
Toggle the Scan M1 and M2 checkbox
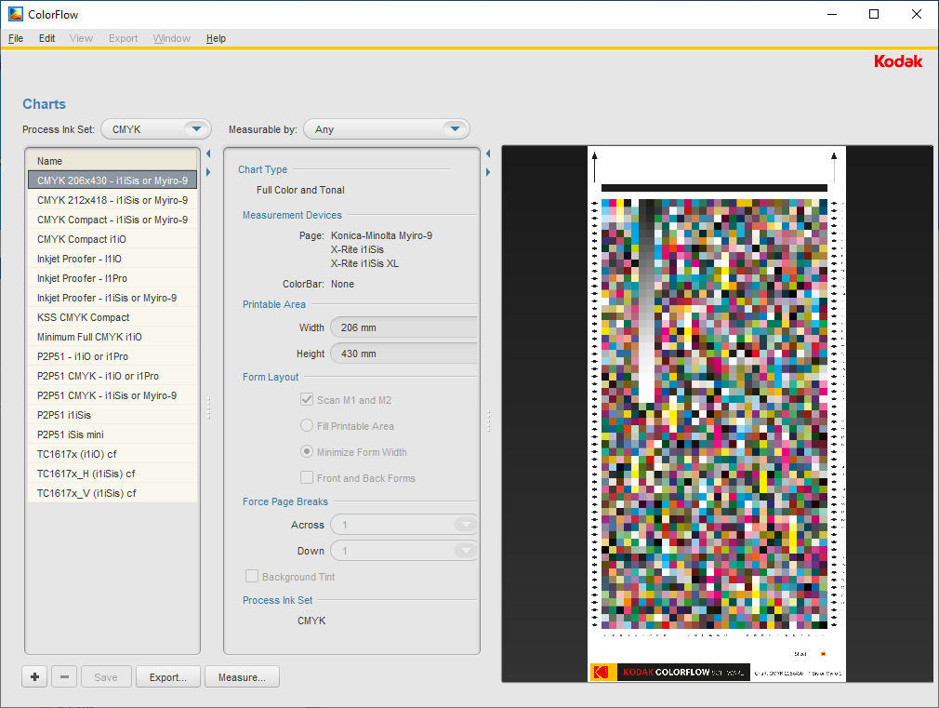click(x=307, y=400)
